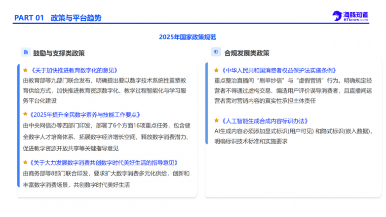Click the 海豚知道 dolphin logo
386x217 pixels.
(x=337, y=16)
